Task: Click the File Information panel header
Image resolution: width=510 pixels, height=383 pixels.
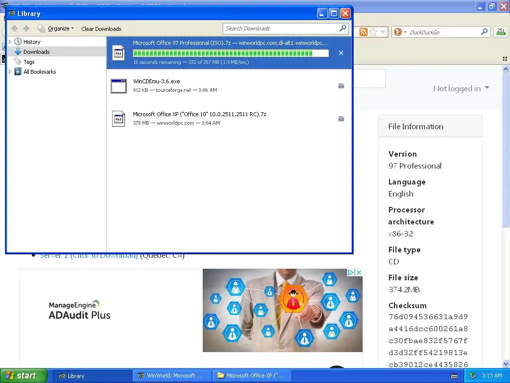Action: (x=430, y=126)
